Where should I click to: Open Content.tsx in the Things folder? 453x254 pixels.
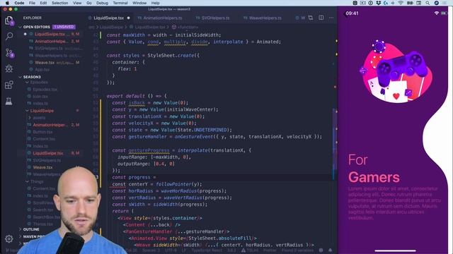click(44, 188)
